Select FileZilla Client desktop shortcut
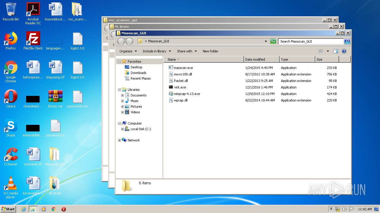This screenshot has width=380, height=213. tap(33, 41)
